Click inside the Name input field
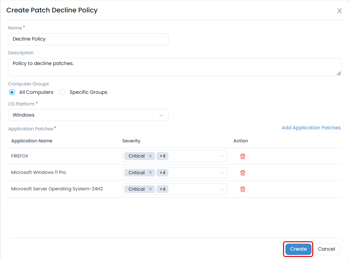The width and height of the screenshot is (349, 259). 88,39
